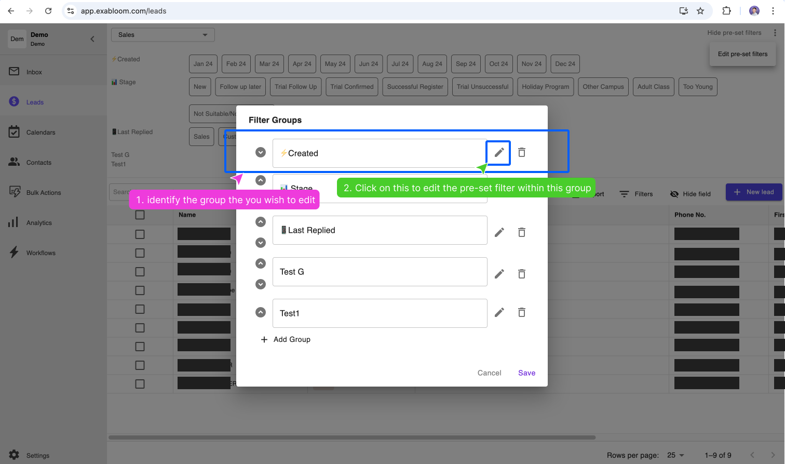Edit the Test1 group using pencil icon
Viewport: 785px width, 464px height.
[499, 312]
